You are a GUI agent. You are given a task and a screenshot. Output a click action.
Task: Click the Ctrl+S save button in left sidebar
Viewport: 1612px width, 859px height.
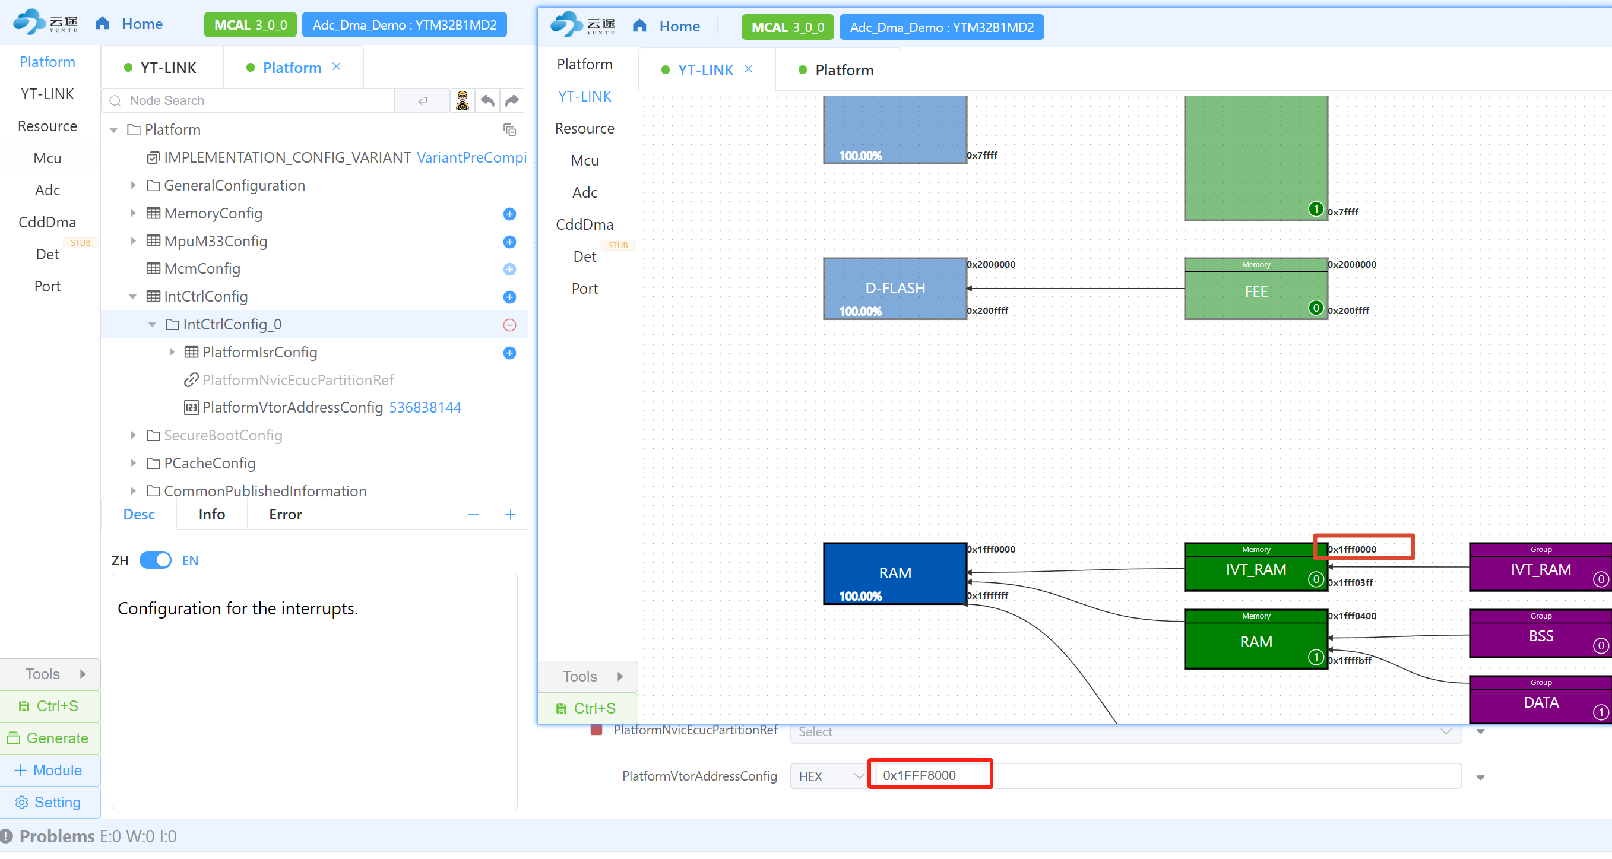[x=50, y=706]
